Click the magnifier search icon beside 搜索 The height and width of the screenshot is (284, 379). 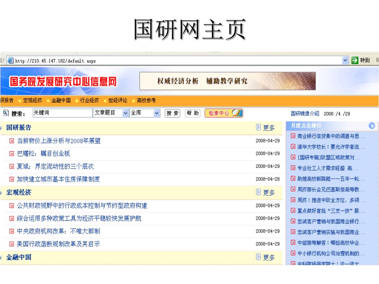point(6,113)
